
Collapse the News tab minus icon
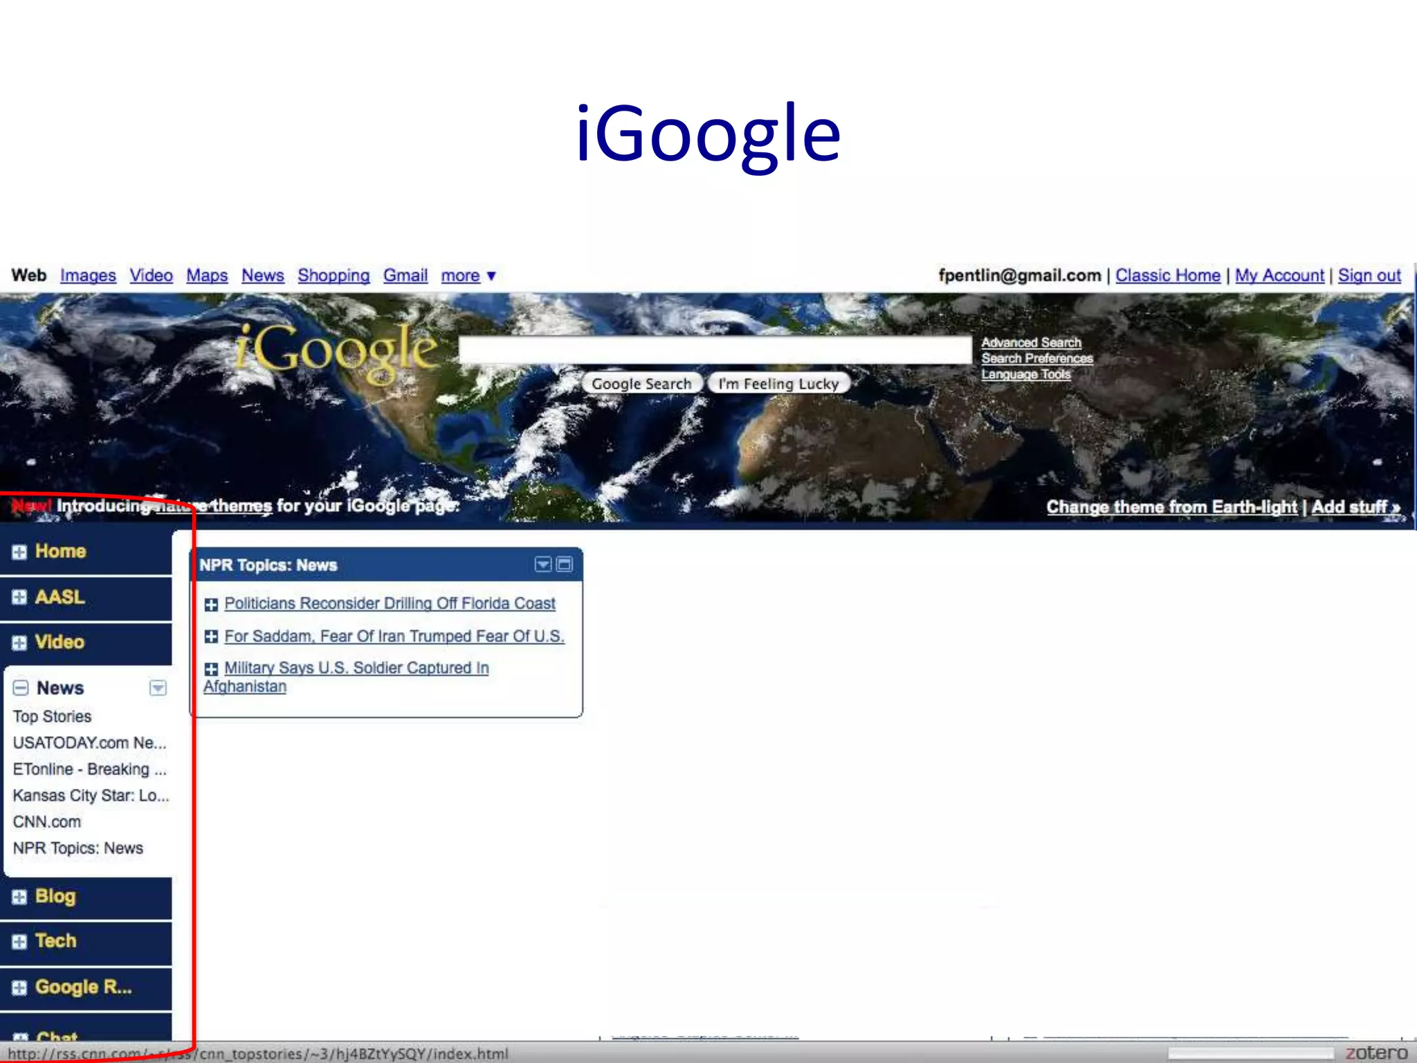pyautogui.click(x=21, y=688)
